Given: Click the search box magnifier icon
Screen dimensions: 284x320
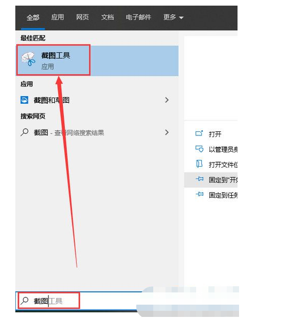Looking at the screenshot, I should tap(25, 301).
